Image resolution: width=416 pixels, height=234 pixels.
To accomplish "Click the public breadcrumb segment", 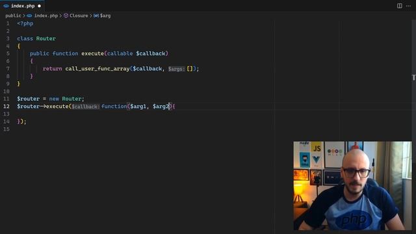I will click(13, 16).
